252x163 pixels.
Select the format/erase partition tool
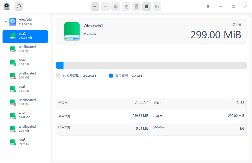[126, 7]
